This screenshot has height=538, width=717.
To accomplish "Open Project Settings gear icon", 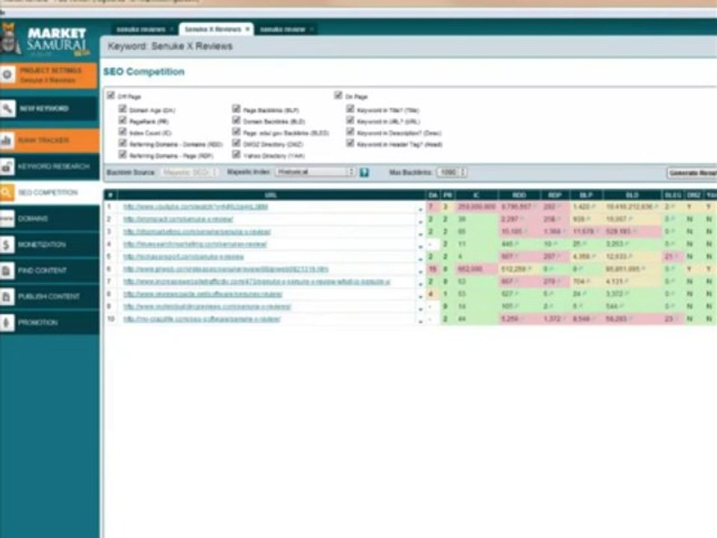I will click(x=7, y=74).
